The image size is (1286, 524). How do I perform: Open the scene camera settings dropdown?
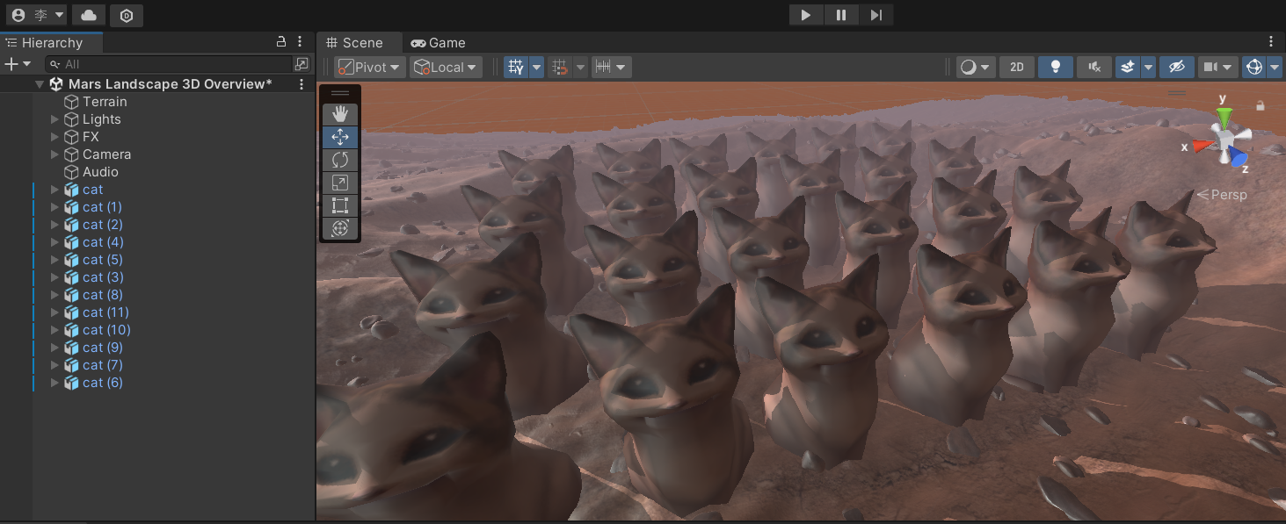tap(1218, 67)
